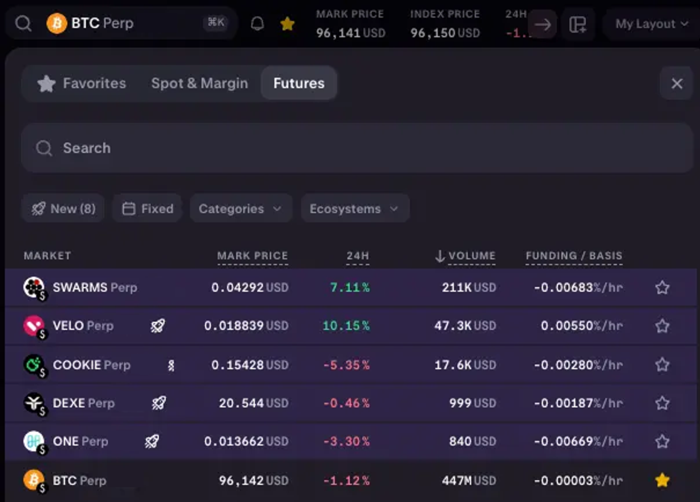
Task: Click the magnifier icon in top bar
Action: click(x=23, y=23)
